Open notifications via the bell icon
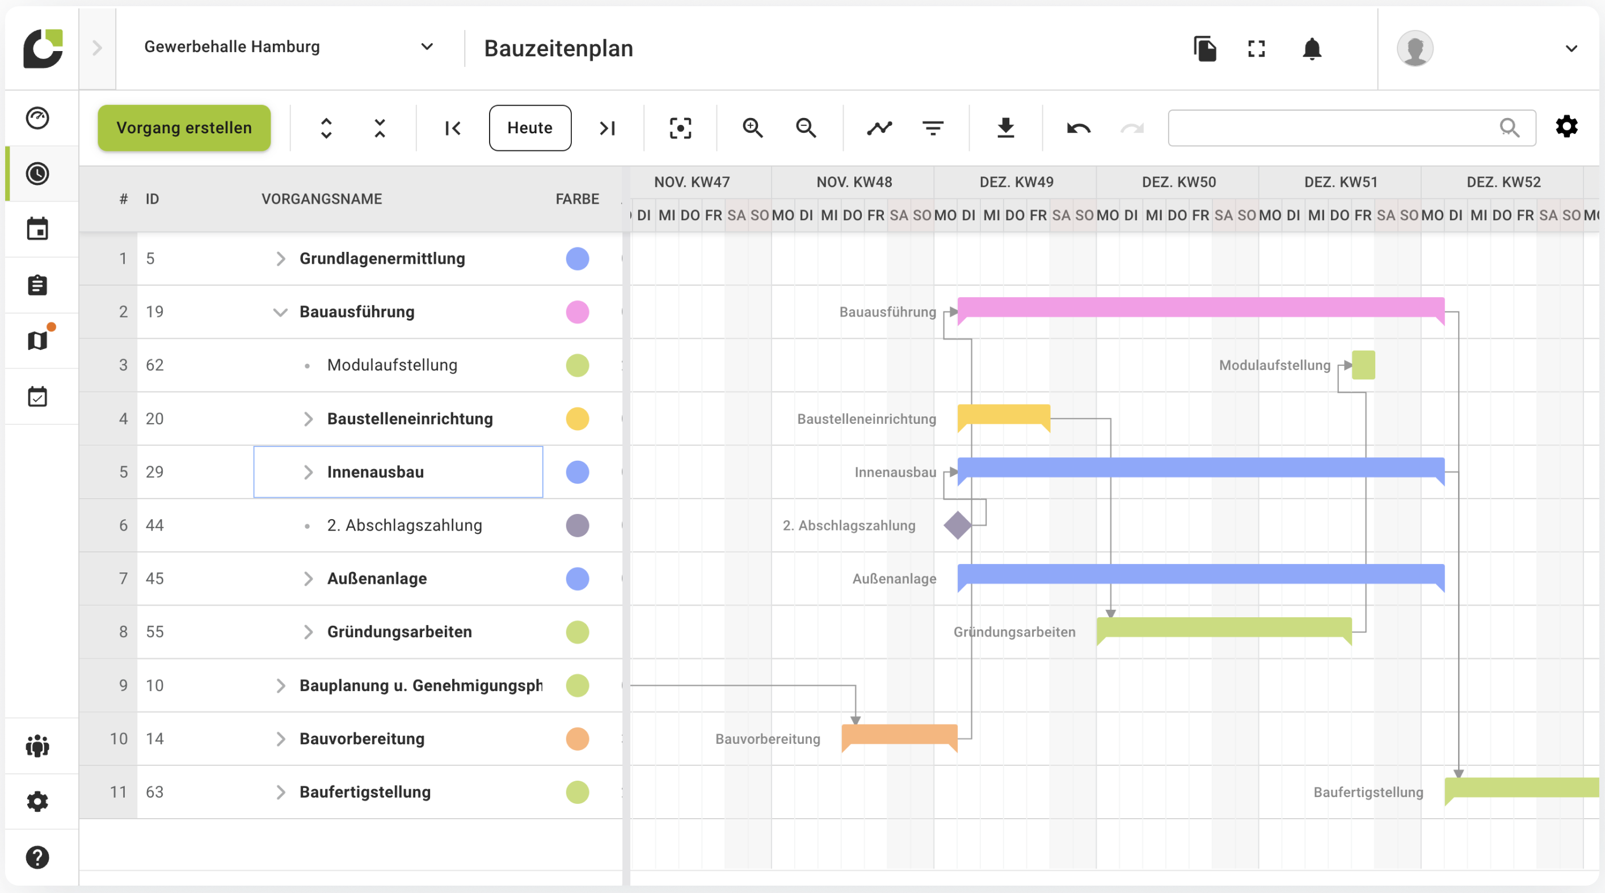 (1312, 49)
